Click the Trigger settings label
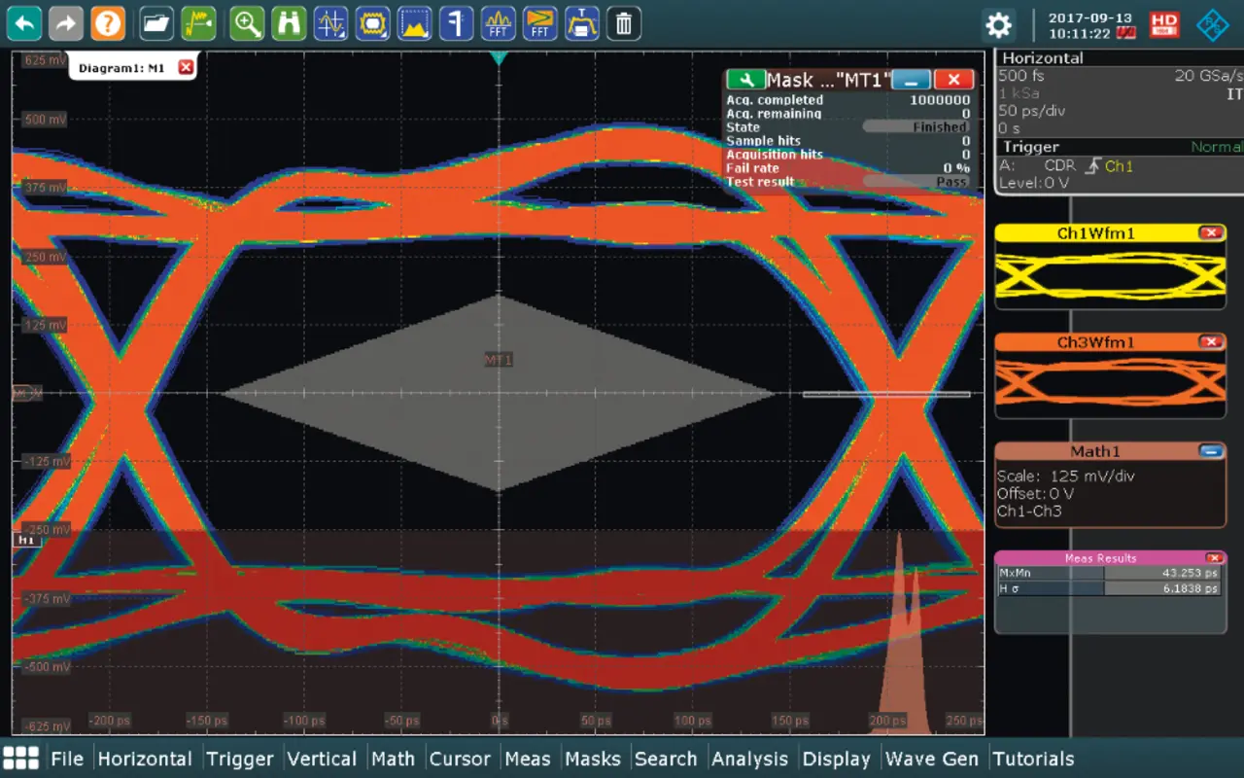This screenshot has height=778, width=1244. [x=1030, y=147]
